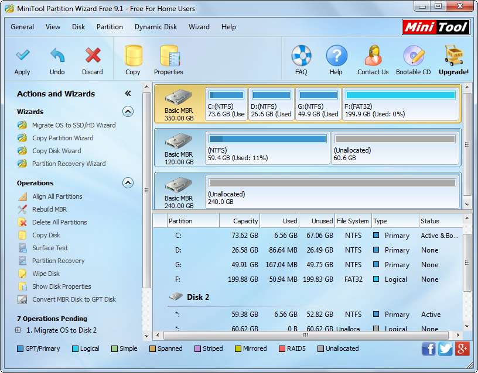The height and width of the screenshot is (373, 478).
Task: Click the Copy toolbar icon
Action: (133, 56)
